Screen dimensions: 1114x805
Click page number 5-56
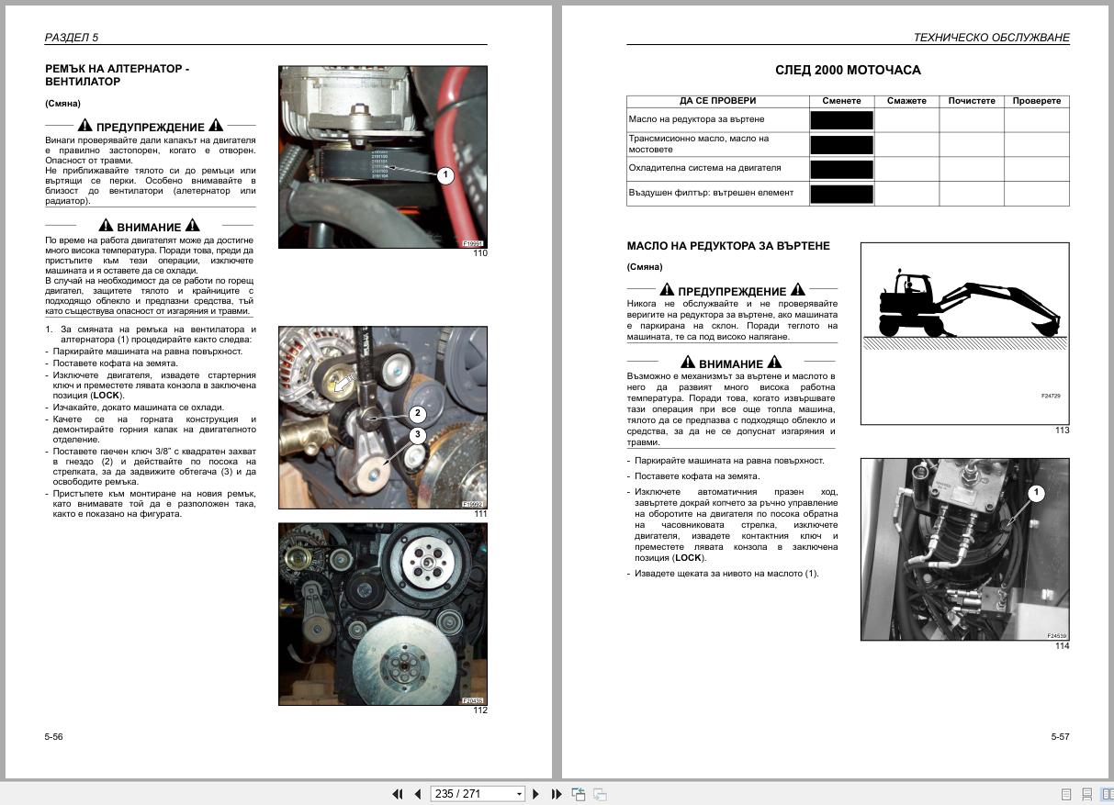pyautogui.click(x=54, y=737)
